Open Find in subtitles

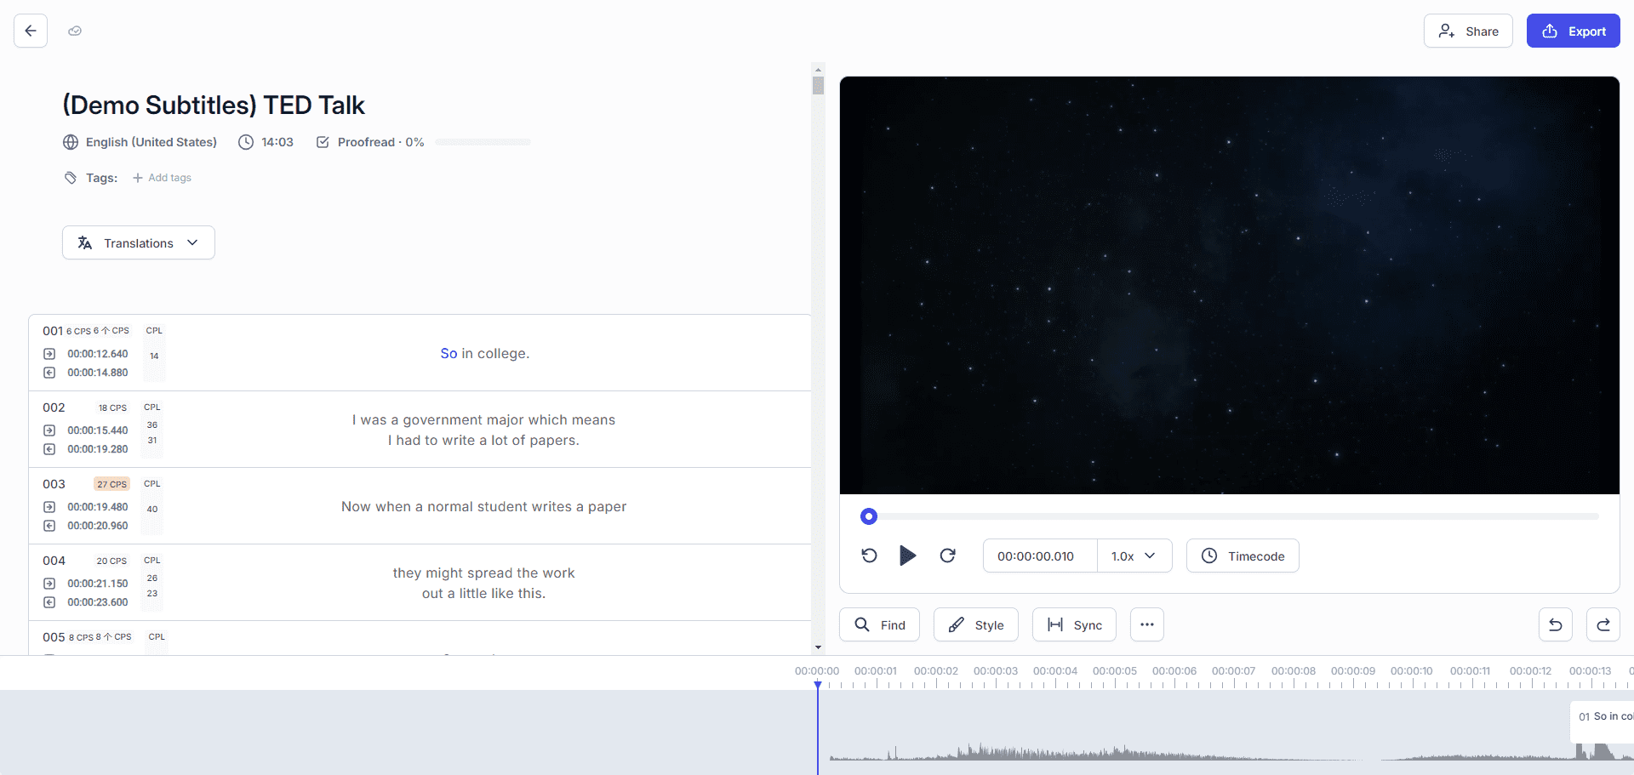(879, 624)
